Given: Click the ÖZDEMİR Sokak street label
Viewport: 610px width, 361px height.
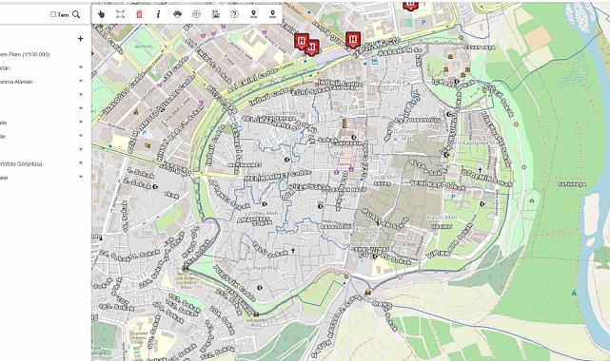Looking at the screenshot, I should click(x=487, y=178).
